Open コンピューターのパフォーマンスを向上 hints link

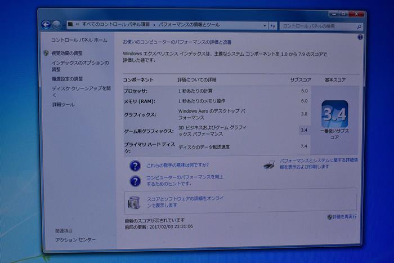tap(185, 181)
